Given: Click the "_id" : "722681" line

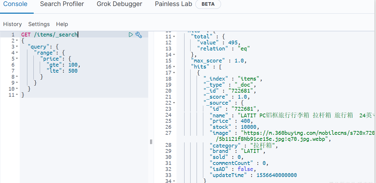Looking at the screenshot, I should pos(230,91).
